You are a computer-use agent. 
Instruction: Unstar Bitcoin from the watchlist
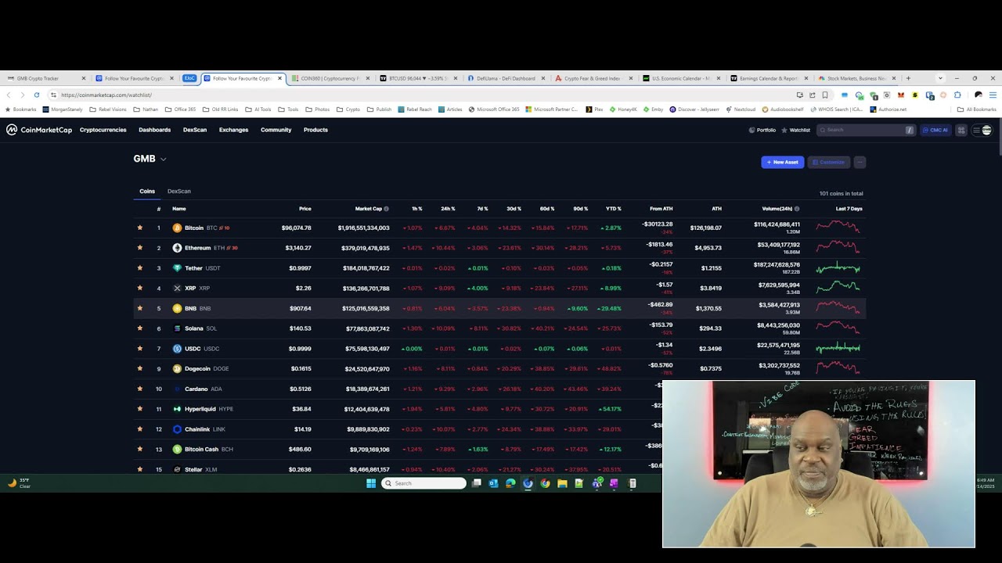140,228
